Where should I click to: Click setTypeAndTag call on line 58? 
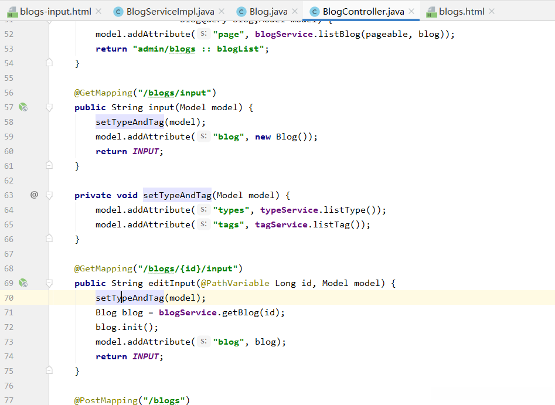[x=130, y=122]
